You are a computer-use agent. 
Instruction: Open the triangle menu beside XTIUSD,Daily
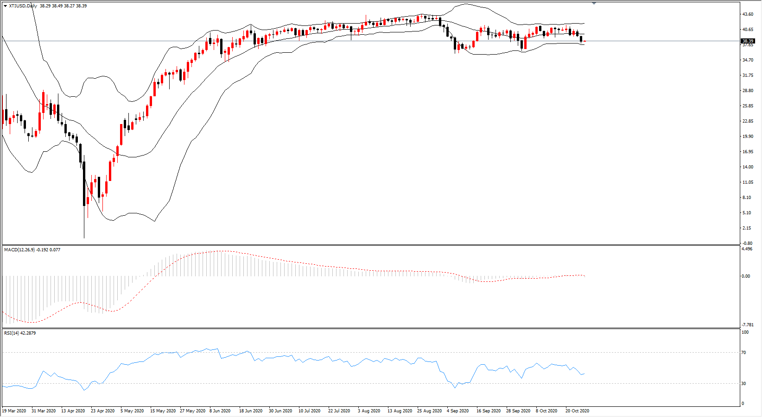(x=5, y=6)
